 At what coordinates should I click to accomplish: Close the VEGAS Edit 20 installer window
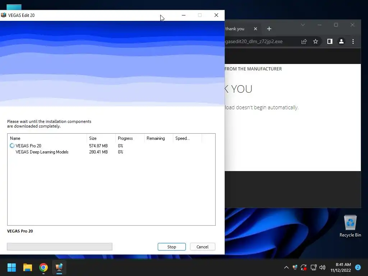[x=216, y=15]
